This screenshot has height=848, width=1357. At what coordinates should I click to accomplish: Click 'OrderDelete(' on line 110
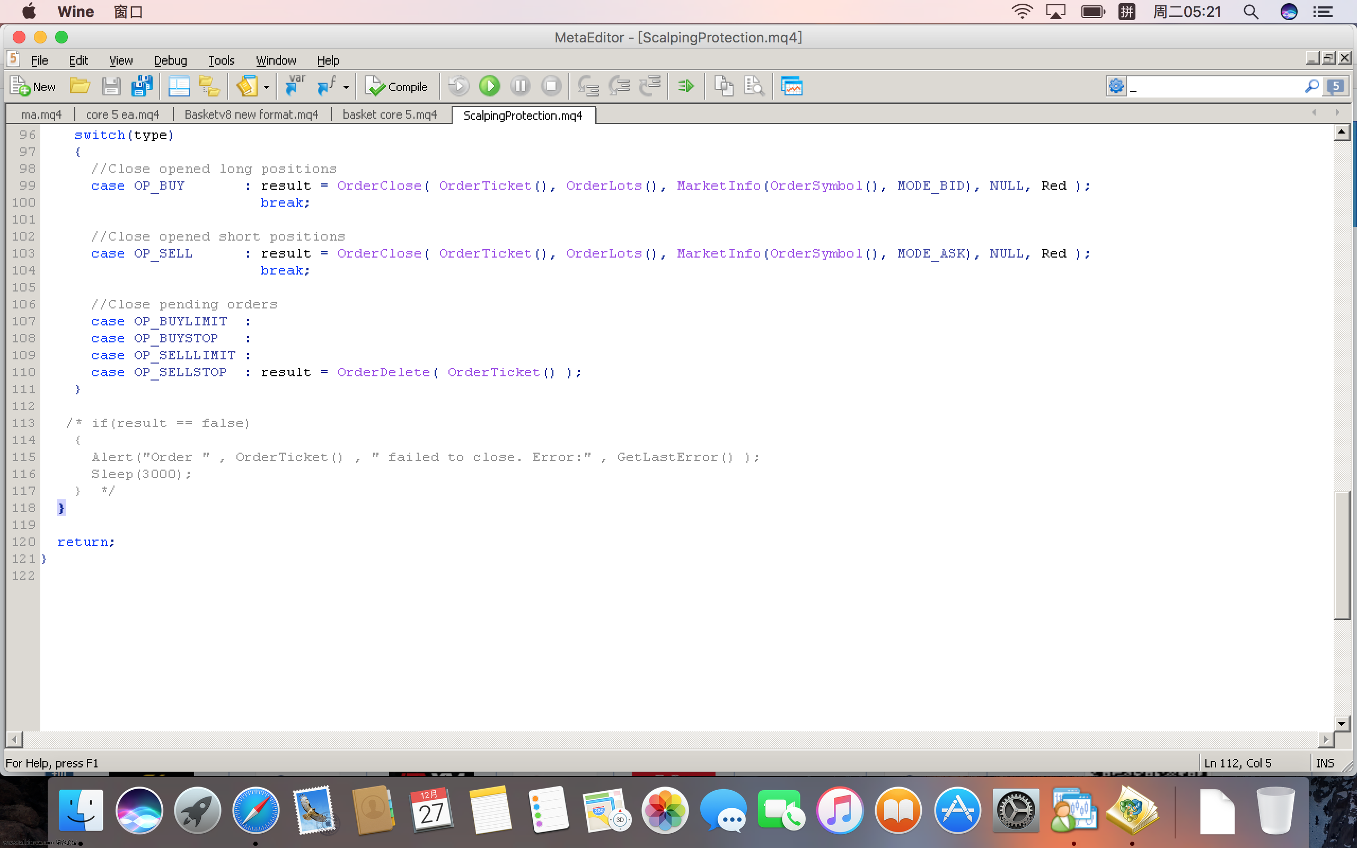[x=387, y=373]
